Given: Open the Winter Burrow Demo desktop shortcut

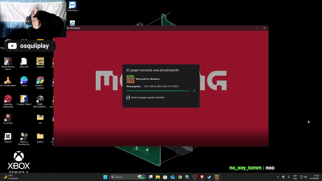Looking at the screenshot, I should (8, 64).
